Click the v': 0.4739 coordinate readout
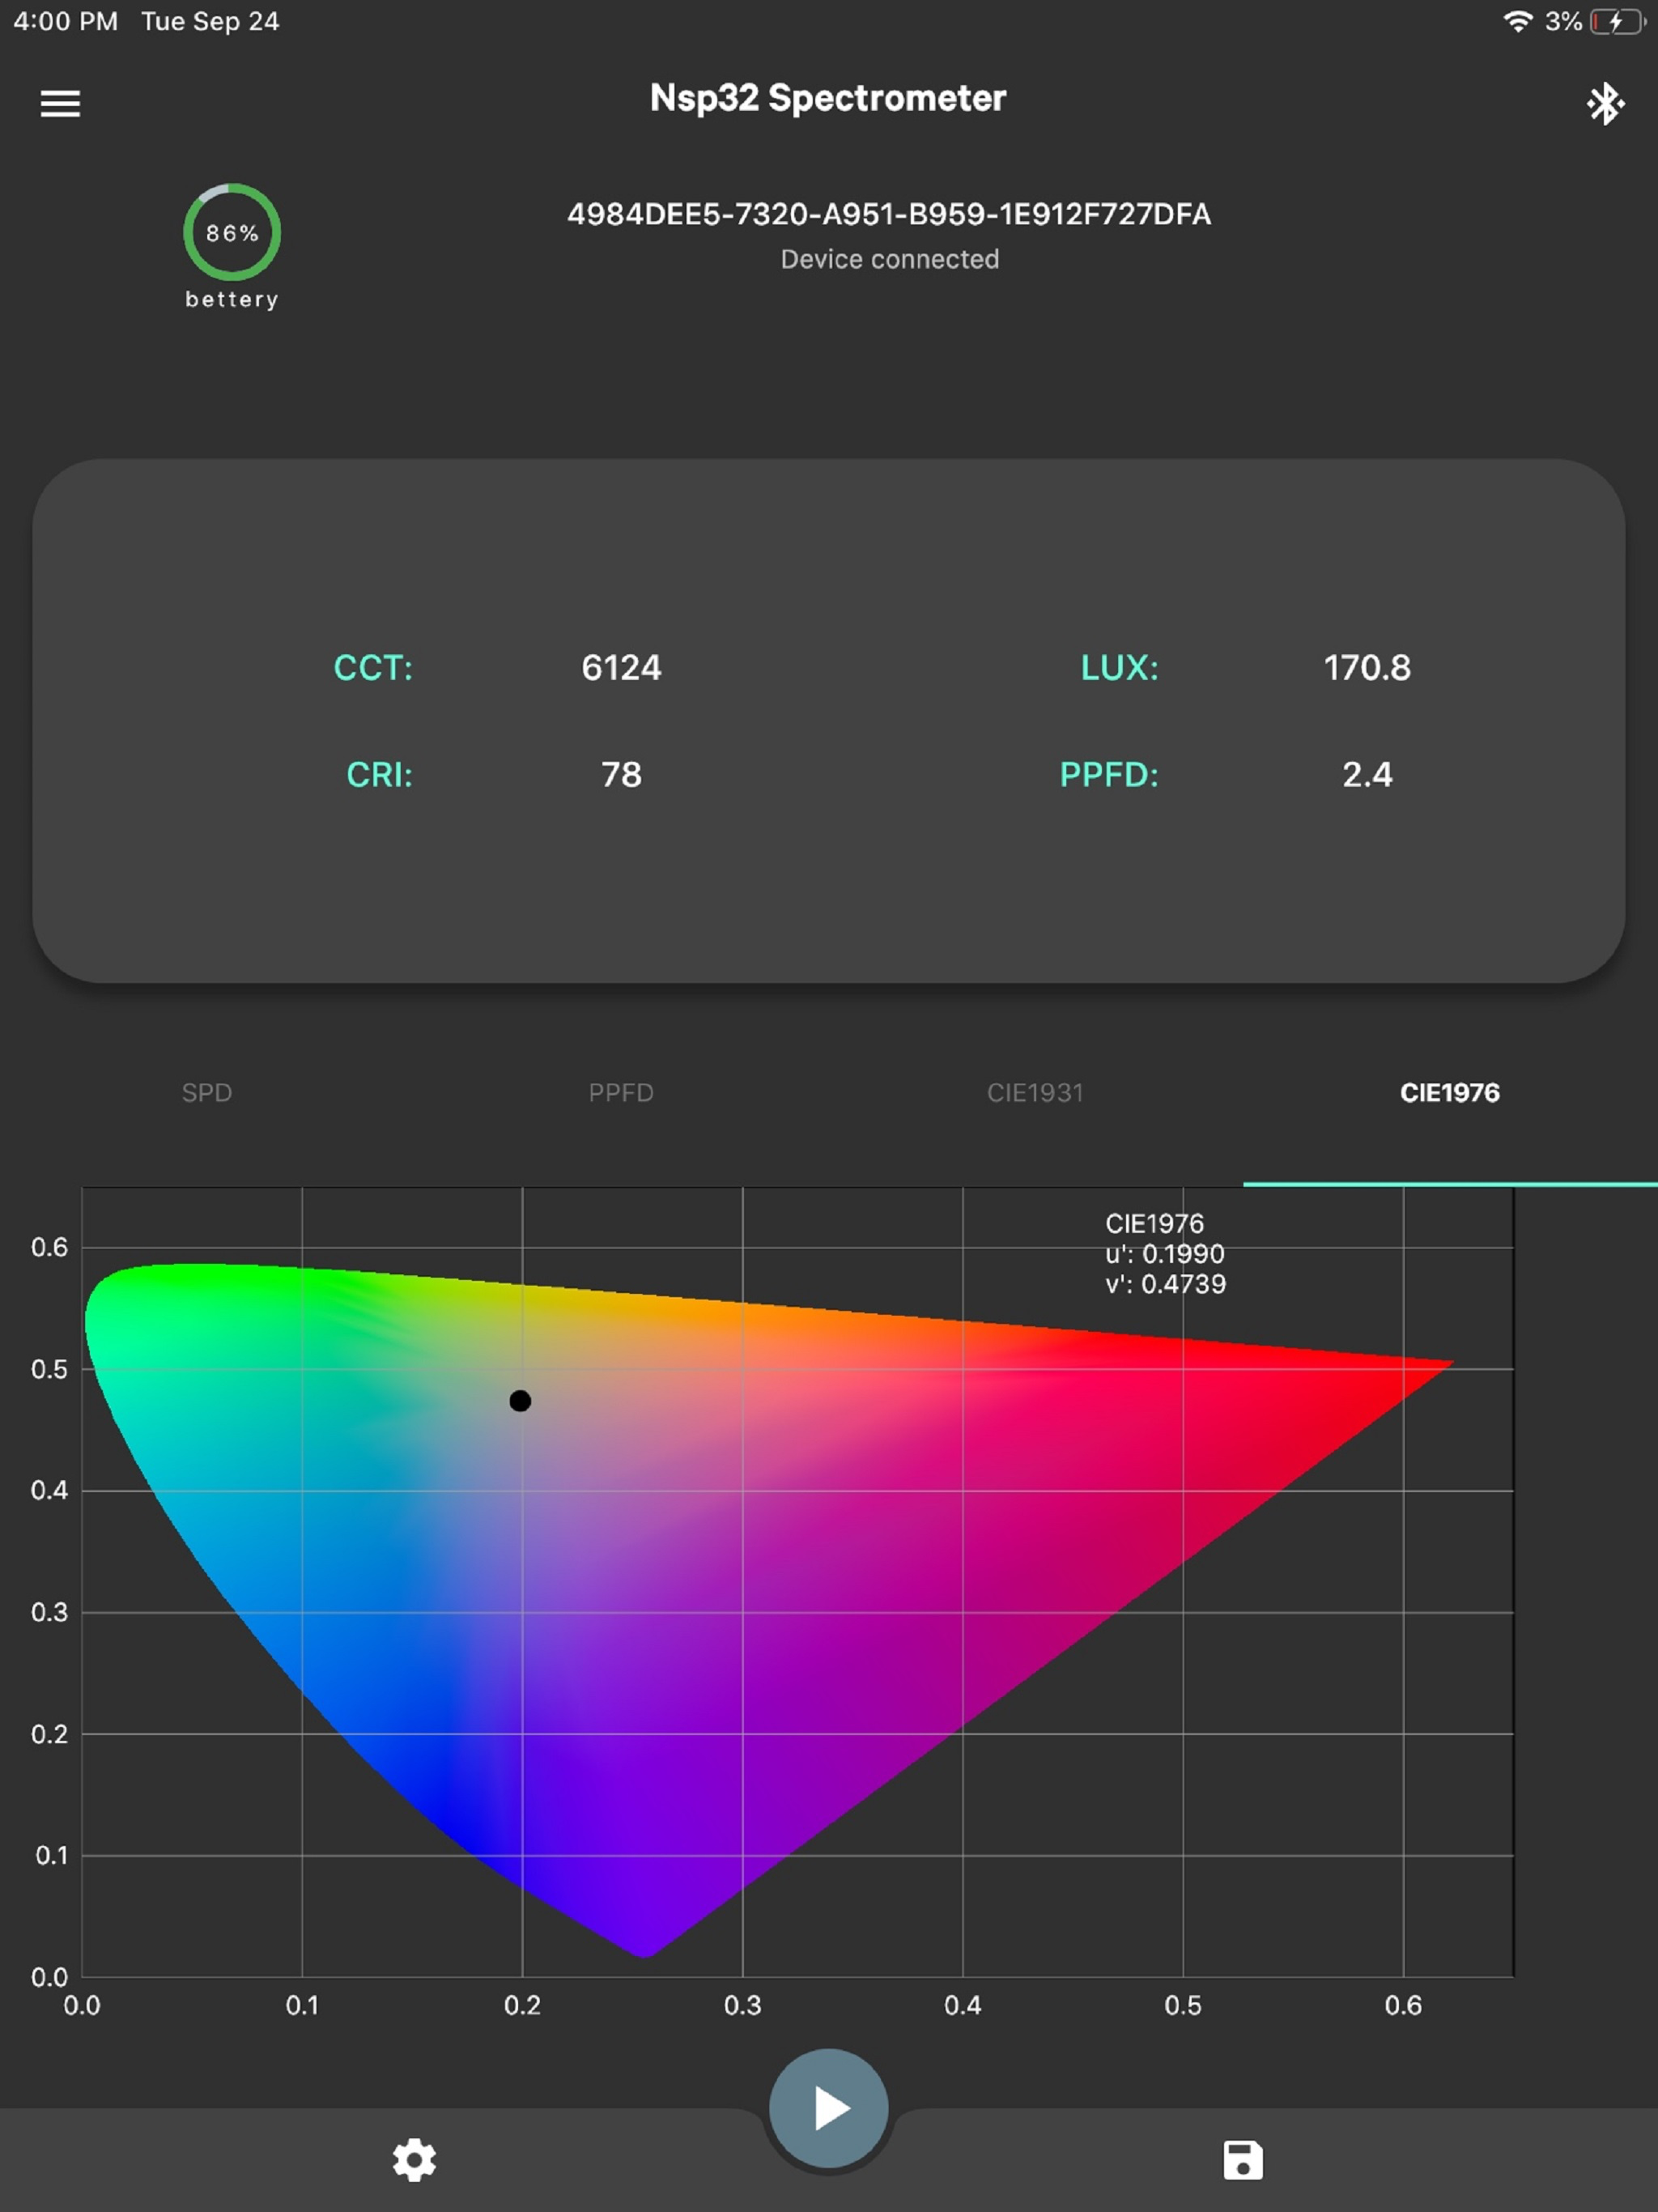 1165,1284
